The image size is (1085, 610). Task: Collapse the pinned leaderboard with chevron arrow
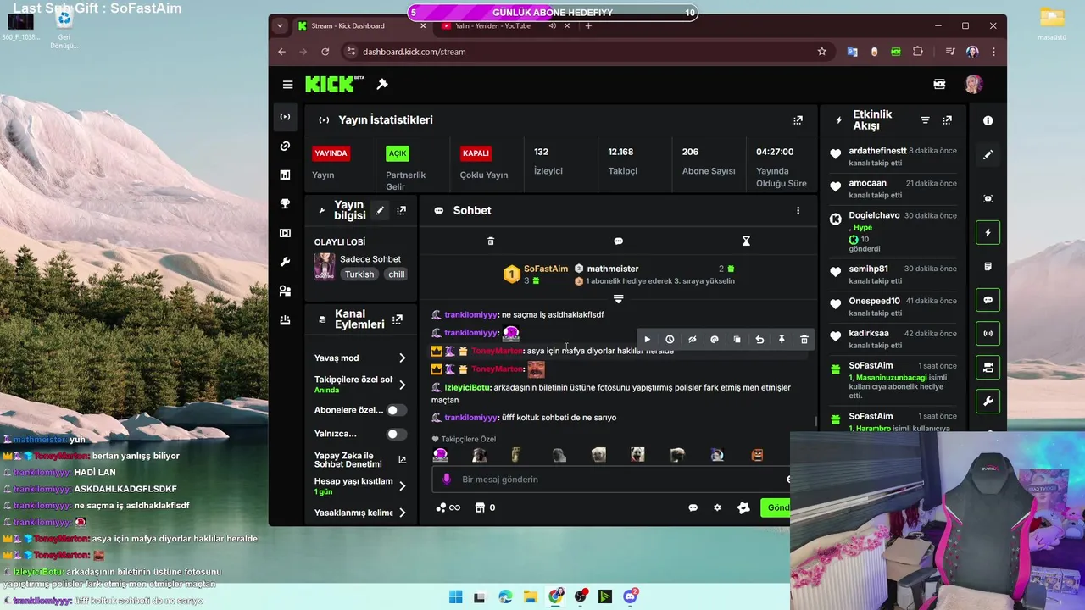tap(618, 299)
